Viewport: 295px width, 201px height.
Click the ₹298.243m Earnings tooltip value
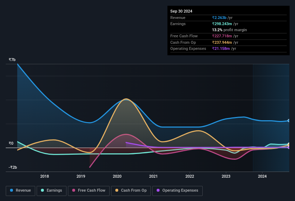pyautogui.click(x=223, y=24)
